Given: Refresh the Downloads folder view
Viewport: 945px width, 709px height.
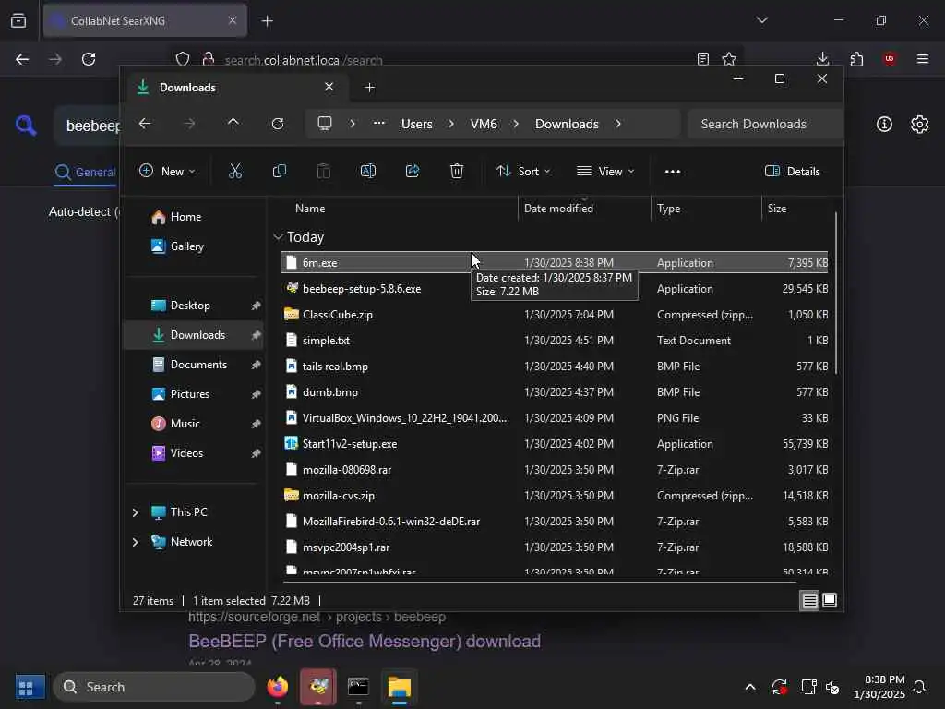Looking at the screenshot, I should click(277, 124).
